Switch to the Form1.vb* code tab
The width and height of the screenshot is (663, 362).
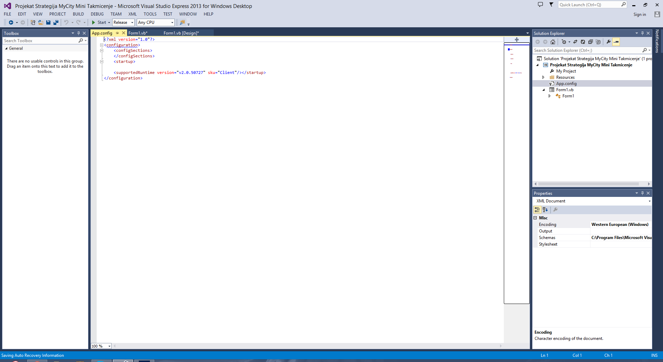click(138, 33)
